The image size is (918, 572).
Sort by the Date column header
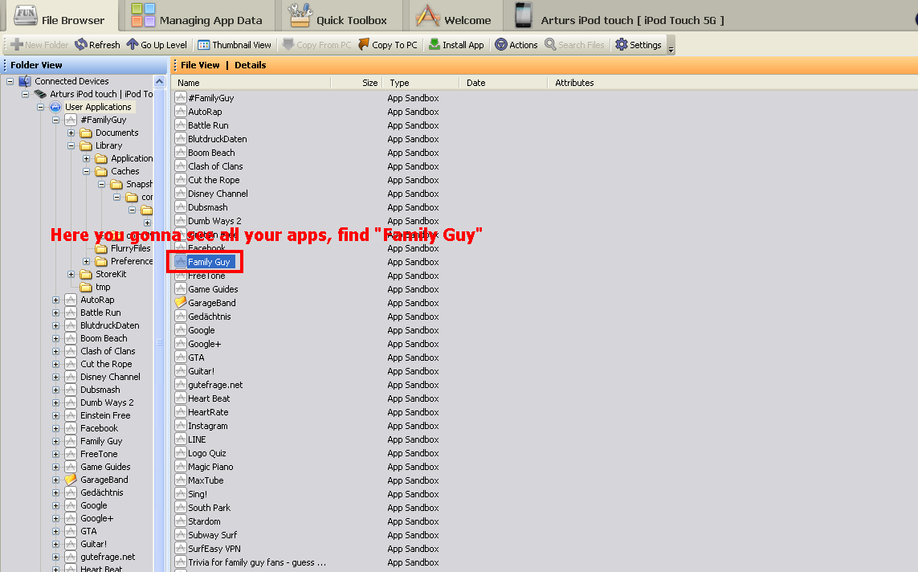click(504, 83)
